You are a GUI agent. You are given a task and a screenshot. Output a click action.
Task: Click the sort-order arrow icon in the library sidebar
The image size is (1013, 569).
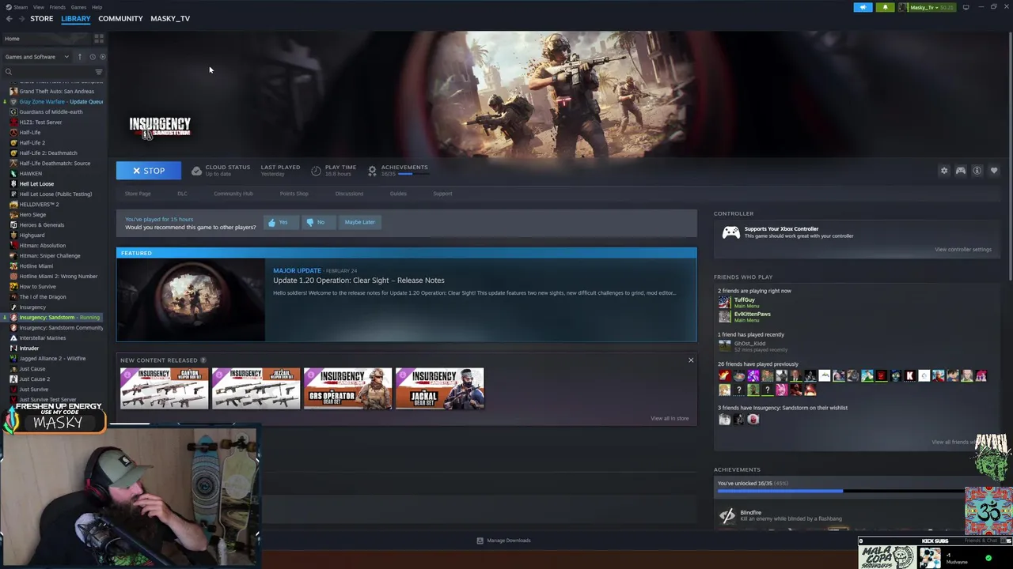coord(79,57)
